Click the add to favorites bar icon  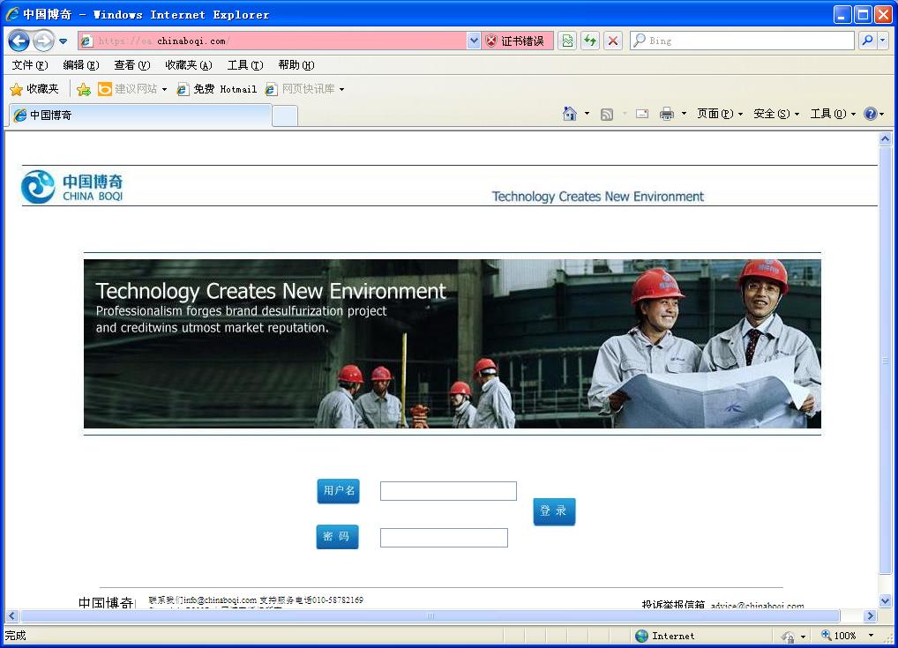click(84, 89)
